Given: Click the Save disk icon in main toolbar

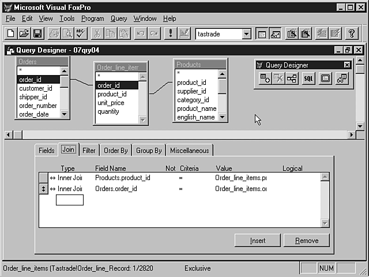Looking at the screenshot, I should (37, 34).
